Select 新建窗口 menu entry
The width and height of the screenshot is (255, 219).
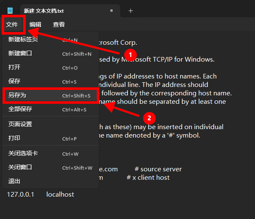(x=20, y=54)
